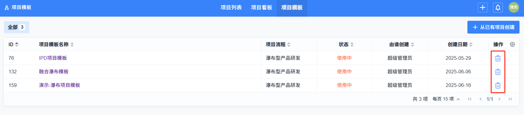Switch to 项目列表 tab
This screenshot has height=115, width=524.
point(231,8)
